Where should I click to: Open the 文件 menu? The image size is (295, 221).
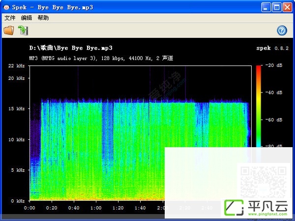tap(10, 18)
